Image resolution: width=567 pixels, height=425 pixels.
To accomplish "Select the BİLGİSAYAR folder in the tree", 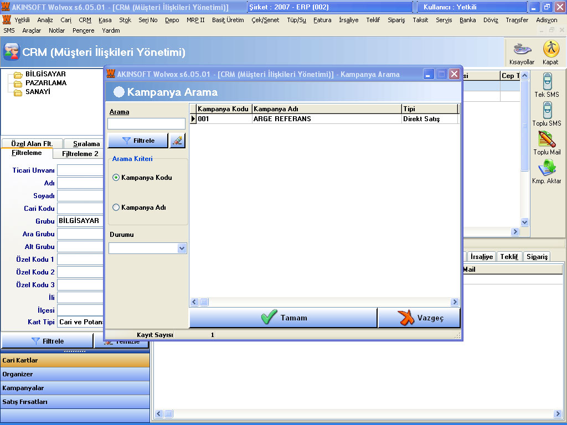I will [x=45, y=74].
